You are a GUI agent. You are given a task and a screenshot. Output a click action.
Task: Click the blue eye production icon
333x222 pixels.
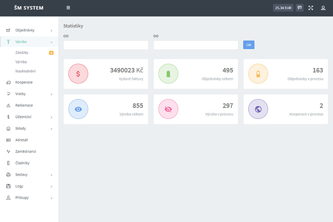pyautogui.click(x=78, y=109)
